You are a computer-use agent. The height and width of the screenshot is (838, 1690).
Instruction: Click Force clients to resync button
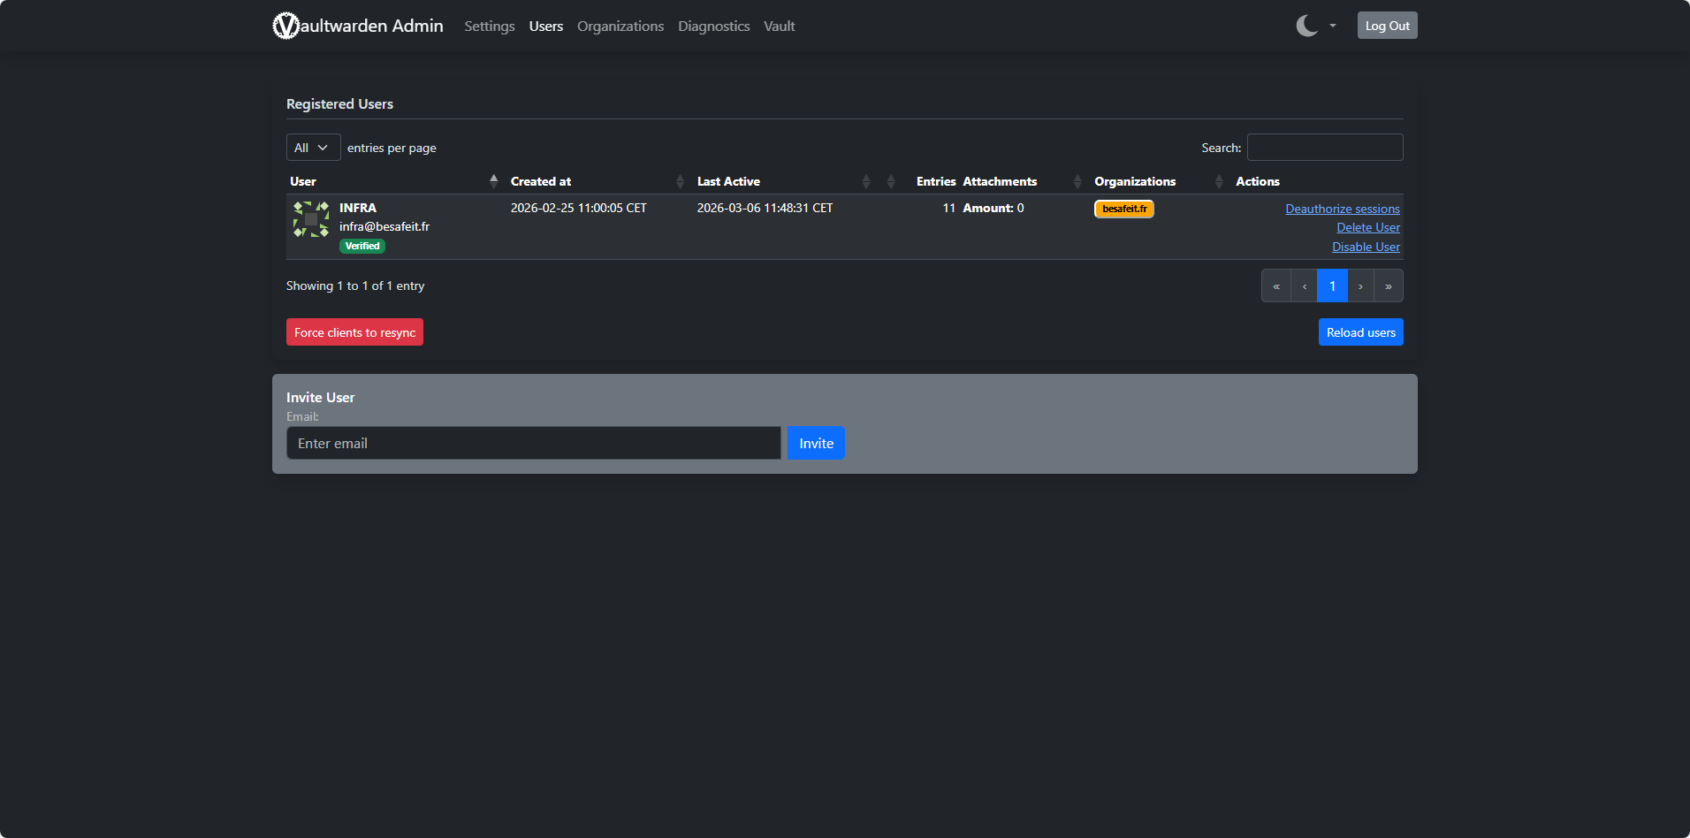tap(354, 332)
